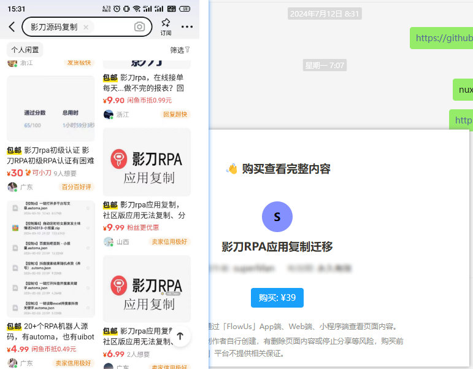473x369 pixels.
Task: Tap the 百分百好评 seller badge
Action: (76, 187)
